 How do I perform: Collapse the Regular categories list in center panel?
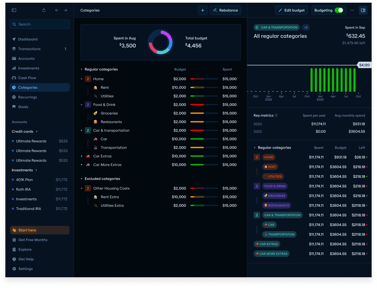tap(82, 69)
